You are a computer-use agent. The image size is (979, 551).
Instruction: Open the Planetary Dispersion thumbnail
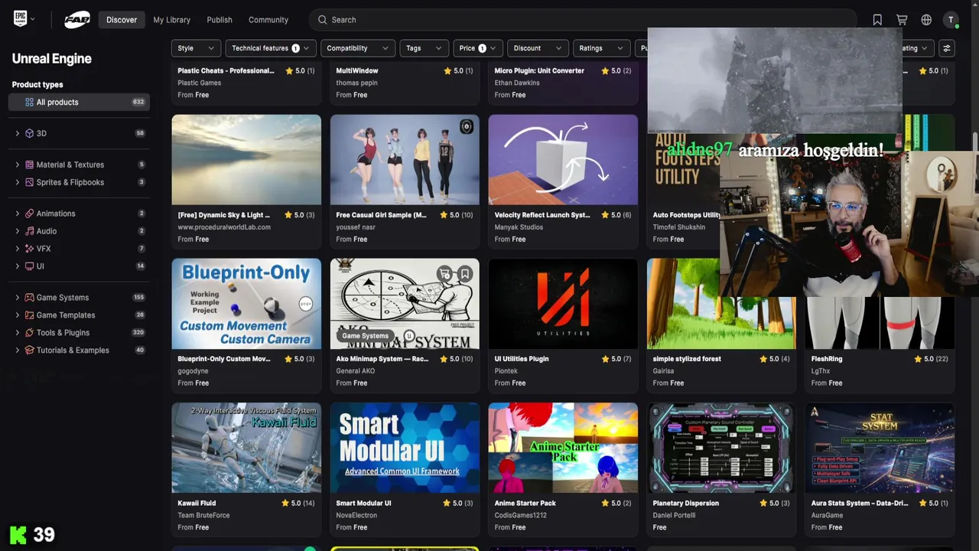pyautogui.click(x=721, y=448)
